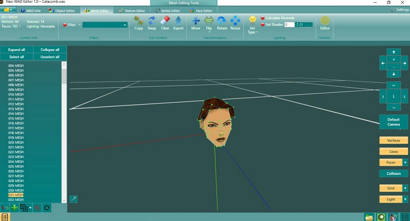Click the L center rotation button

pyautogui.click(x=394, y=96)
